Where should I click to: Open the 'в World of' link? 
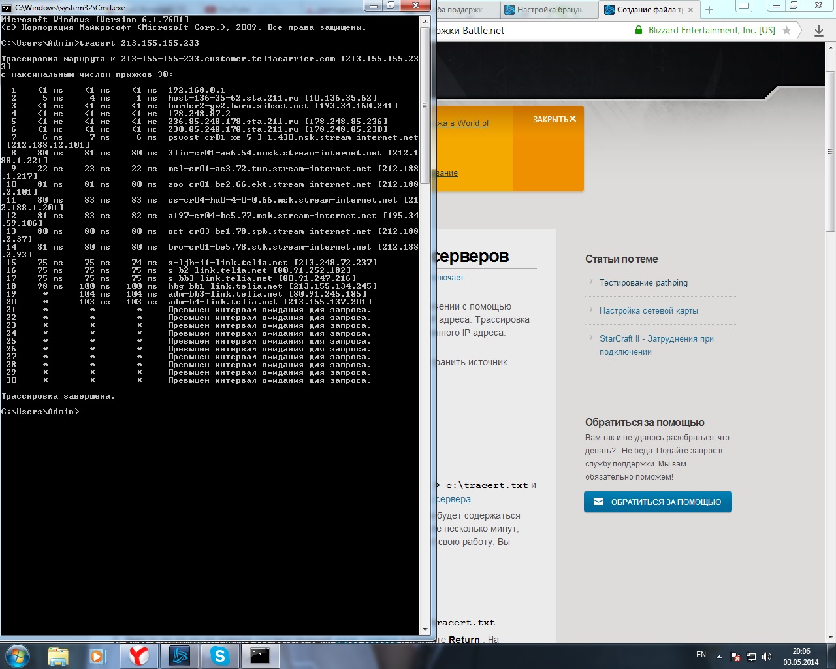[464, 123]
